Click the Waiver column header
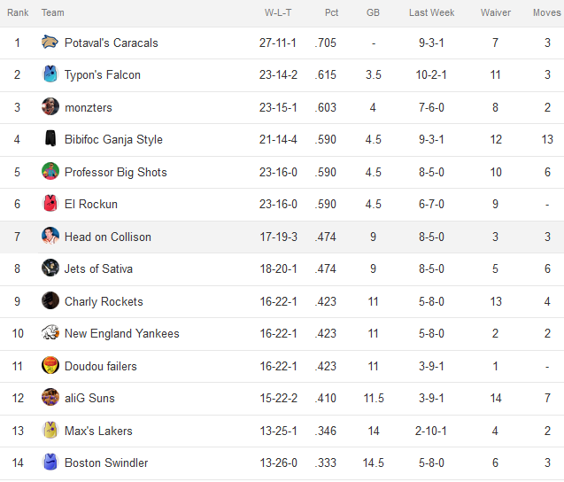 coord(496,12)
